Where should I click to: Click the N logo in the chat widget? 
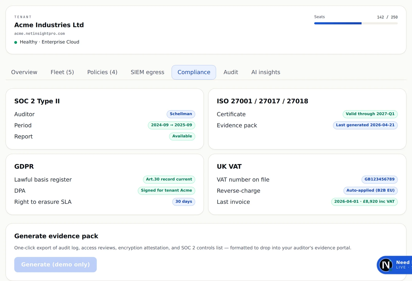pos(386,265)
